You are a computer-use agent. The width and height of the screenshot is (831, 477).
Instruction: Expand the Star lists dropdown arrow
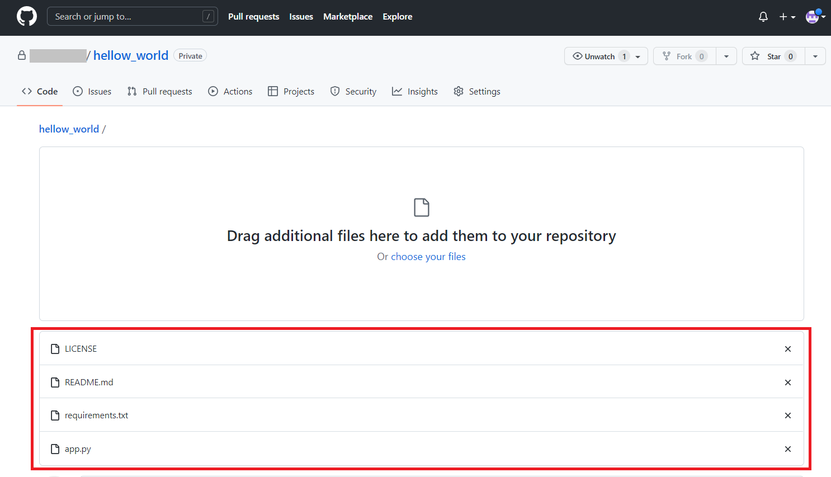pos(815,56)
